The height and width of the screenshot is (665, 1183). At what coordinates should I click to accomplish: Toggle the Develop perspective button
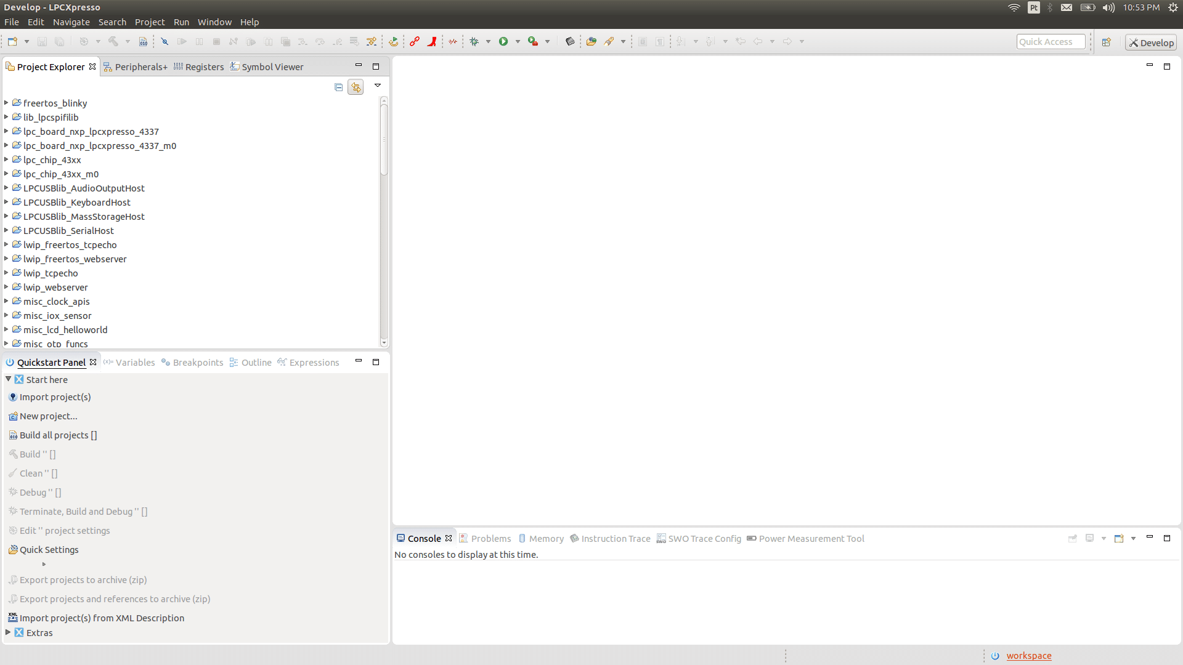[x=1151, y=42]
